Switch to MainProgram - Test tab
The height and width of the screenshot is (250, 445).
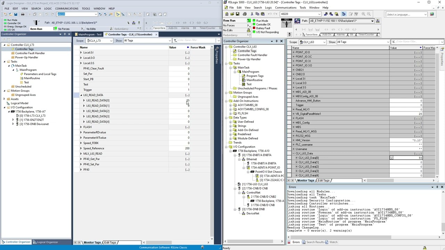pos(89,34)
